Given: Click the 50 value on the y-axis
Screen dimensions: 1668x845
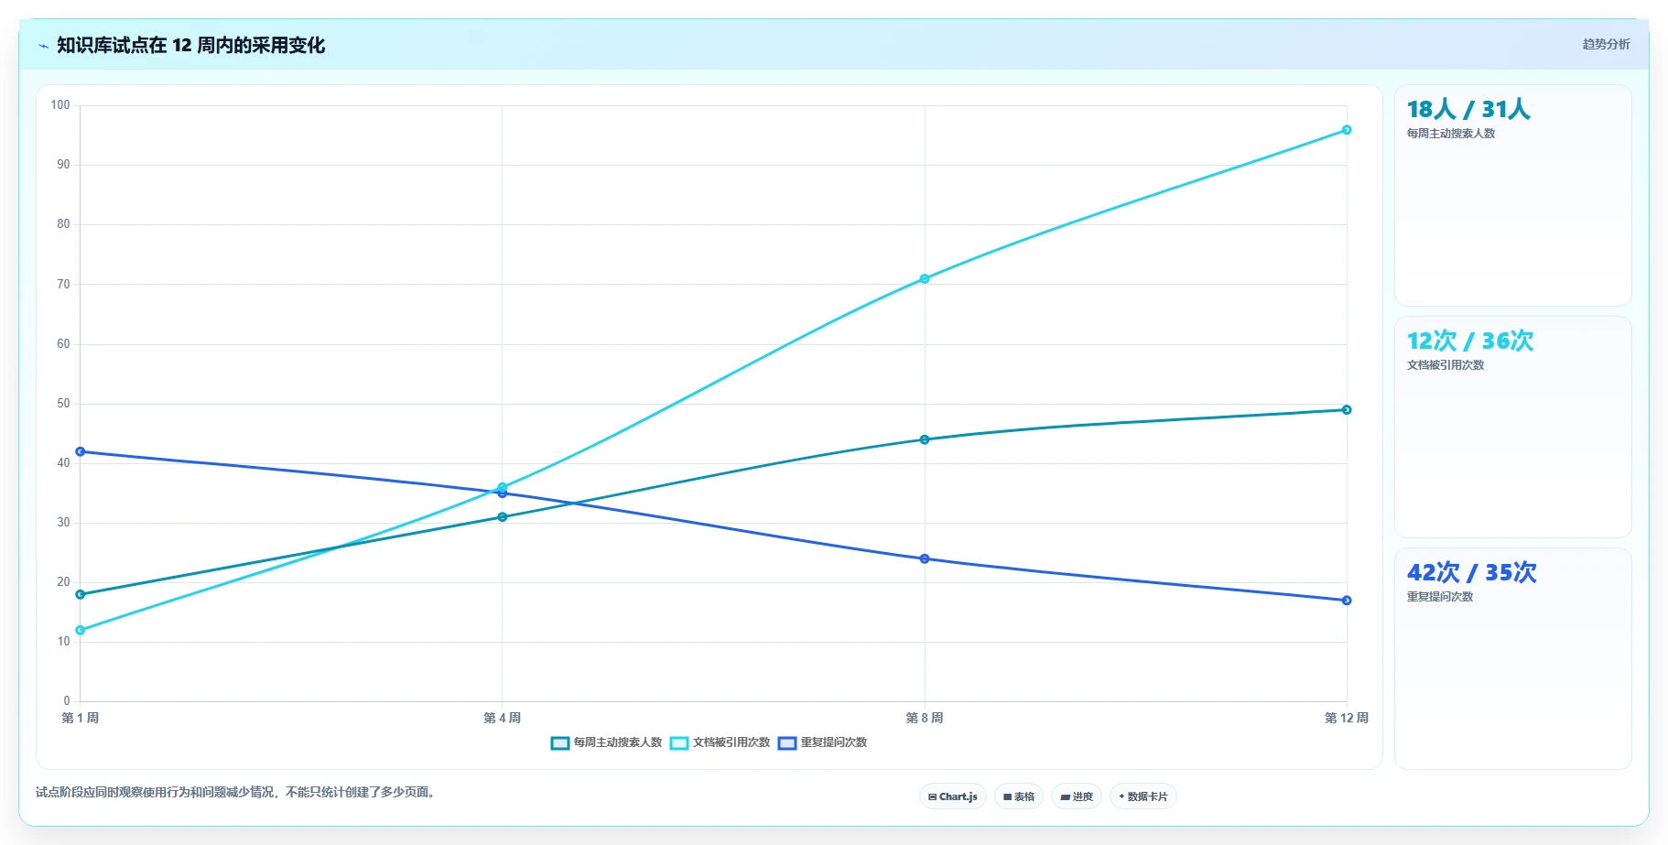Looking at the screenshot, I should pos(63,404).
